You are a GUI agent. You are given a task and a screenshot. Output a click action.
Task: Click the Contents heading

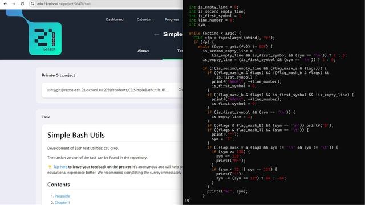(58, 184)
